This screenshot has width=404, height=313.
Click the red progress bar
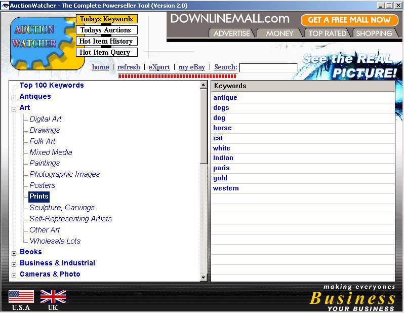(177, 76)
